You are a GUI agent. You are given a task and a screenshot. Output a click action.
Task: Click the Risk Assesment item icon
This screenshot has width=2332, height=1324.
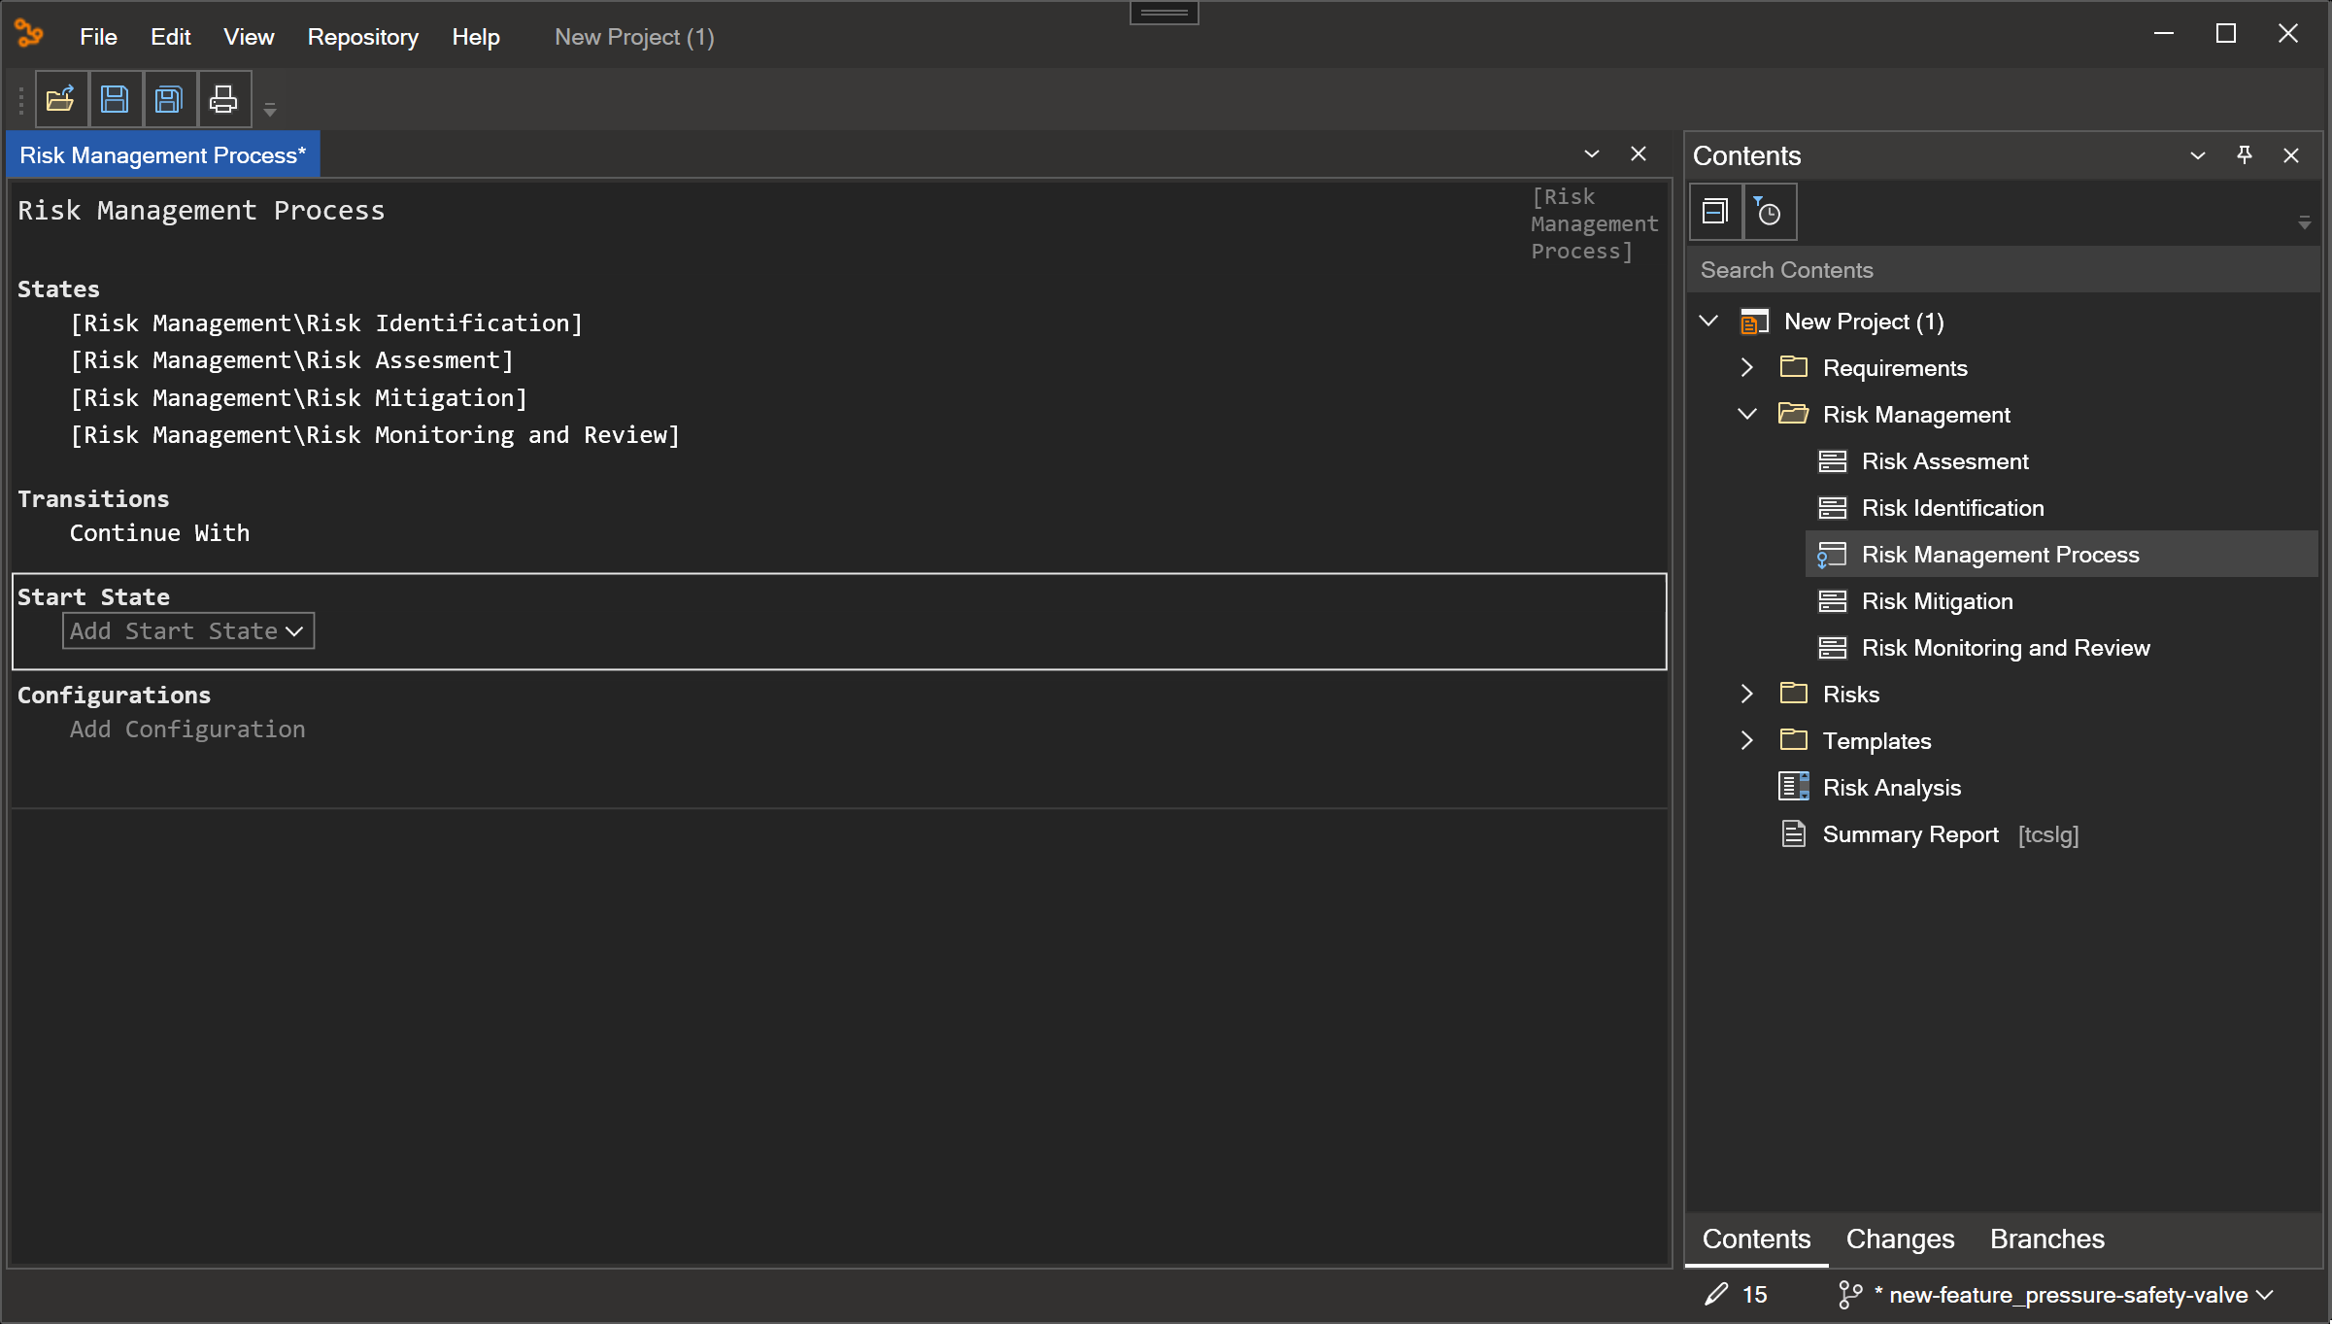point(1832,461)
